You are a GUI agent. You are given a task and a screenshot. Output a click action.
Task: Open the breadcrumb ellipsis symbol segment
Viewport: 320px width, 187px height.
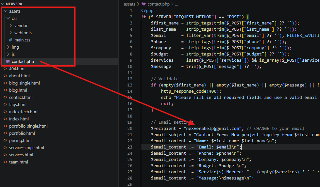(177, 4)
